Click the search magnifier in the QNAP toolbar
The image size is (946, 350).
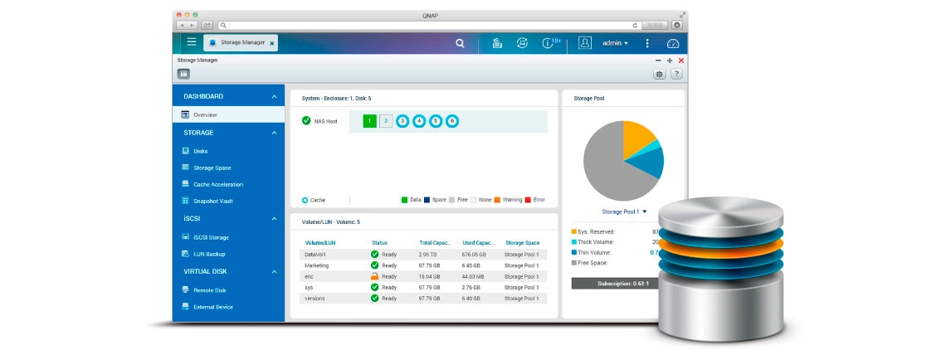(x=460, y=43)
